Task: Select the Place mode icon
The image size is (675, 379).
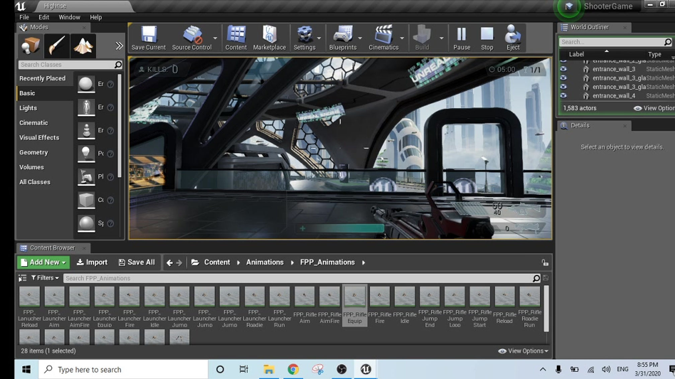Action: click(x=30, y=46)
